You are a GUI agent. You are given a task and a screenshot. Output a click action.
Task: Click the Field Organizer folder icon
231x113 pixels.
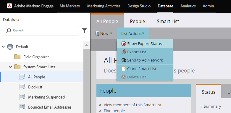click(17, 57)
